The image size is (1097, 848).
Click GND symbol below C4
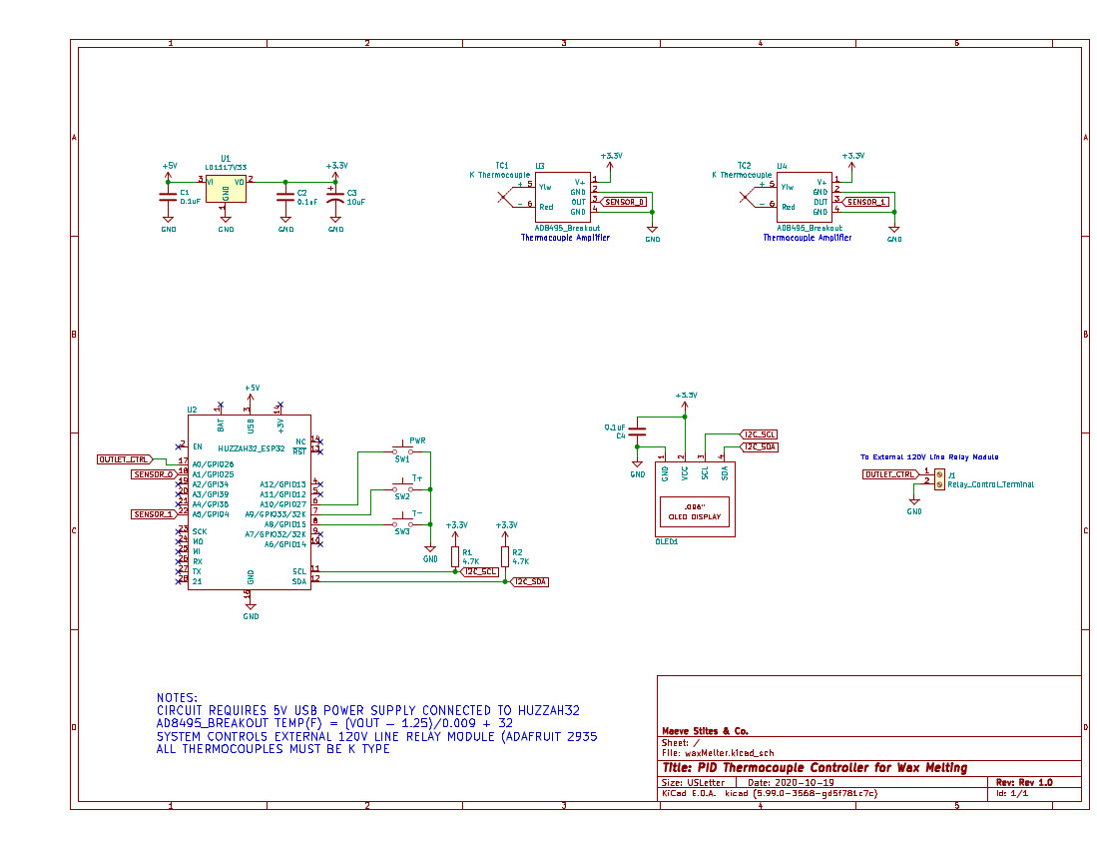click(x=637, y=469)
